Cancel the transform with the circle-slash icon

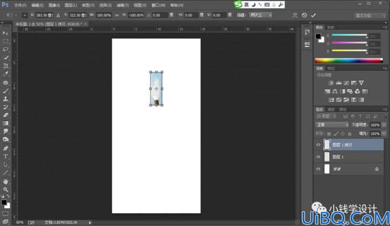304,15
